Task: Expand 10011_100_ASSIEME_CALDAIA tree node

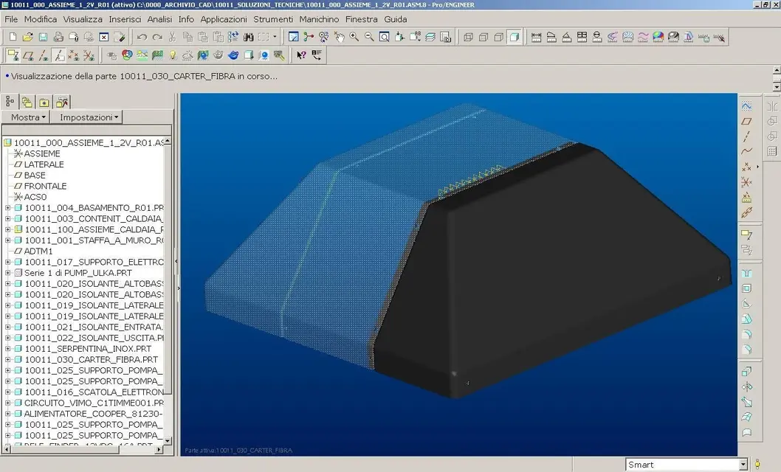Action: 8,230
